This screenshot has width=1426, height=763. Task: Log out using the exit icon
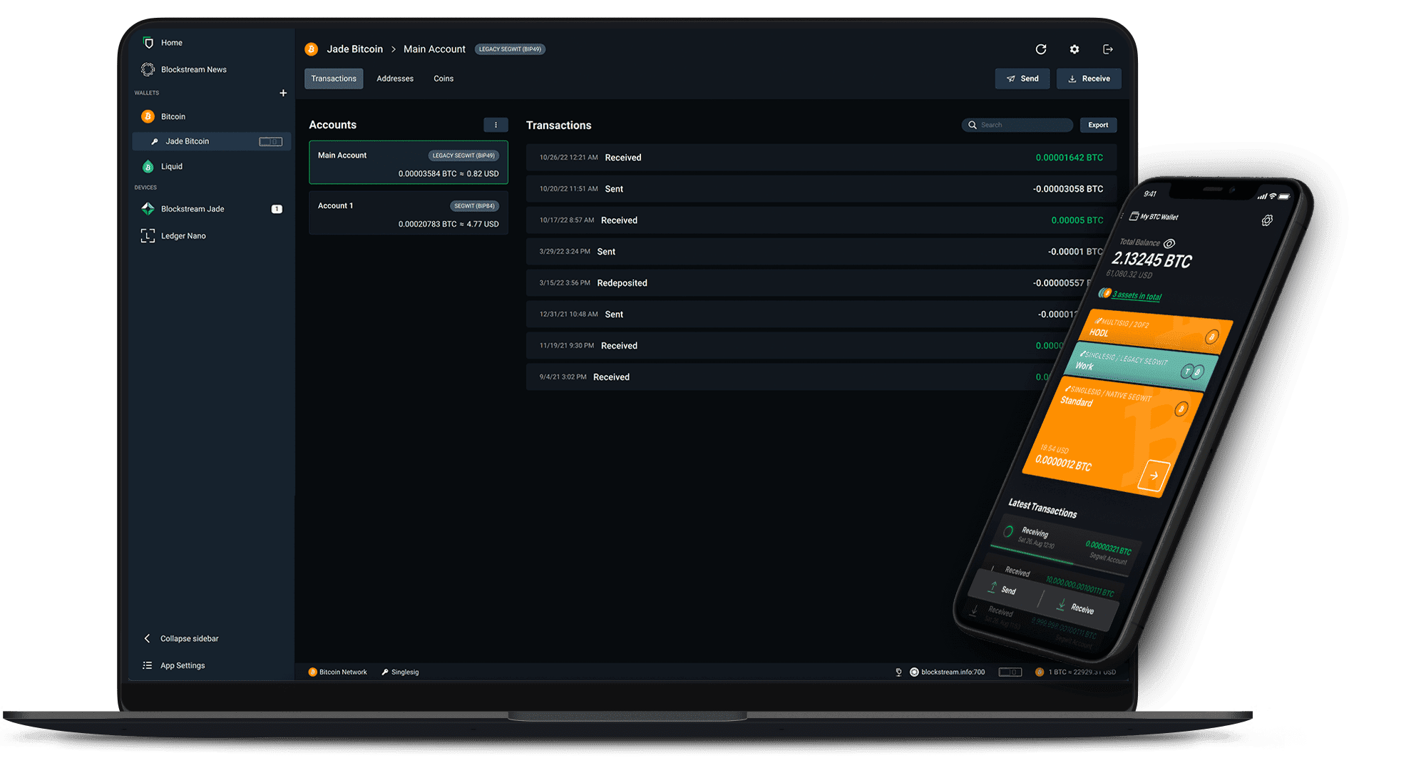click(x=1108, y=49)
